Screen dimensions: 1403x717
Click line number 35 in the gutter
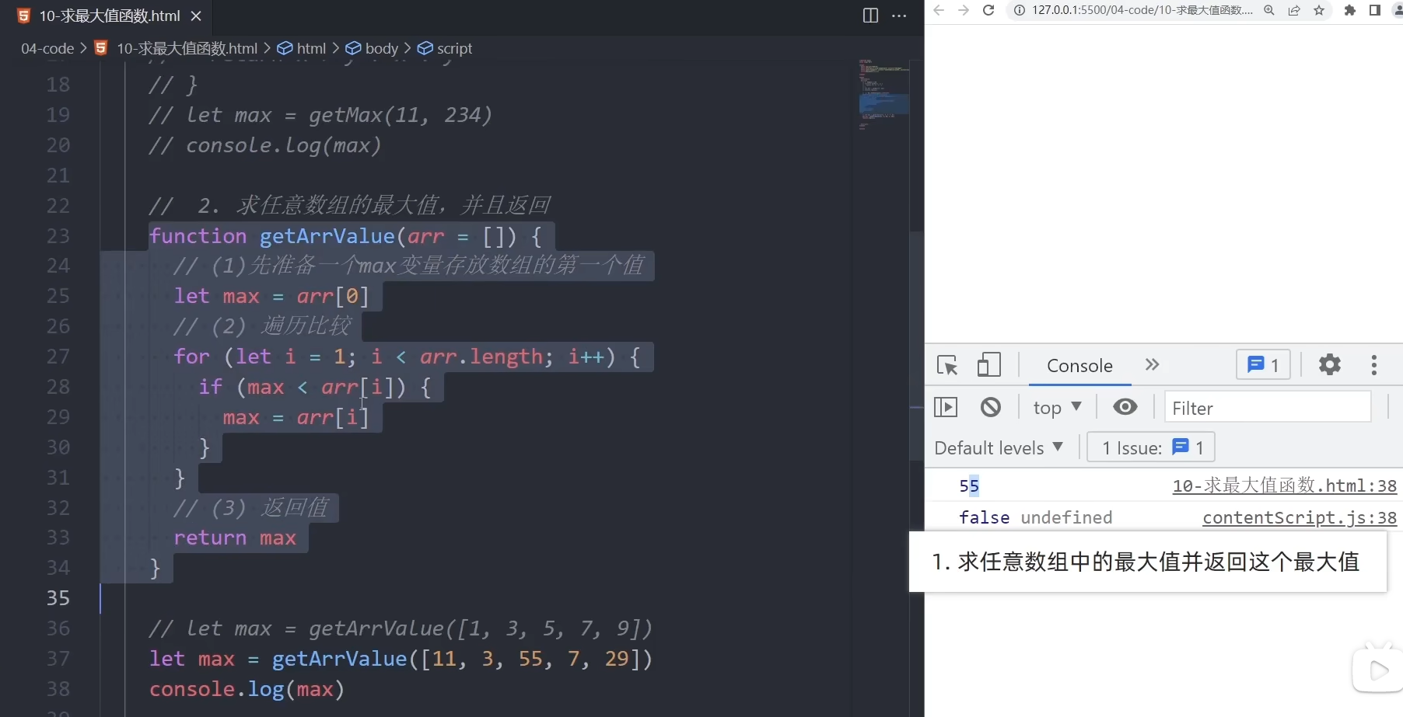[58, 598]
